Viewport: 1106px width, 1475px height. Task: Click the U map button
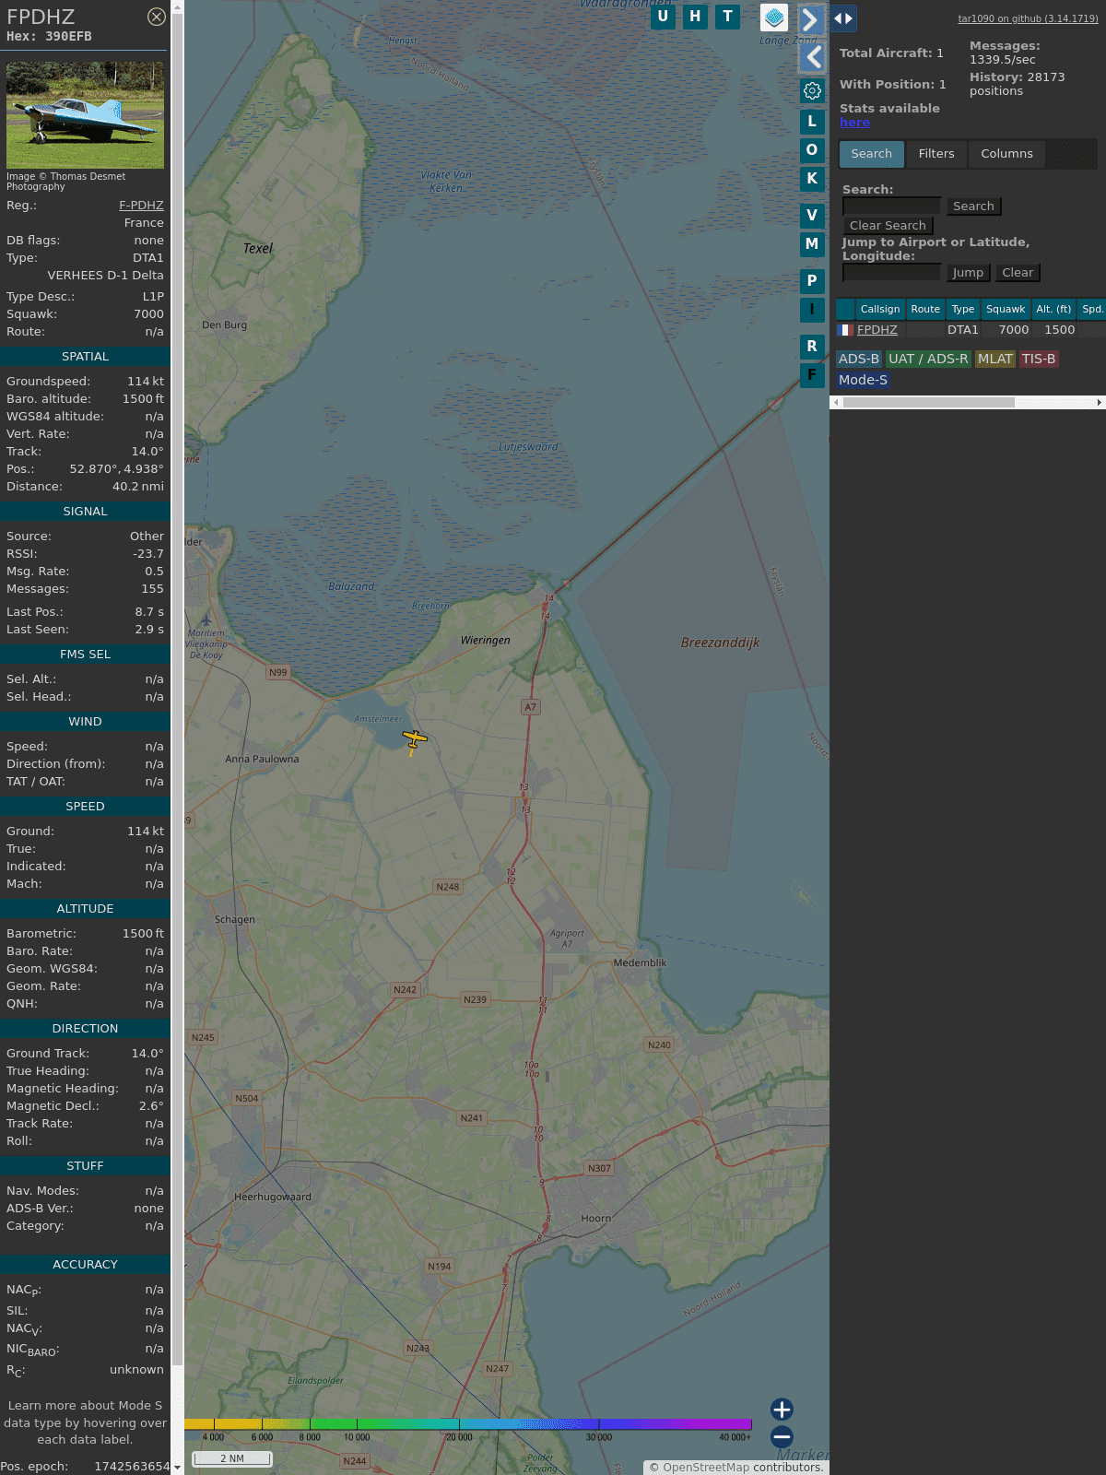tap(663, 17)
